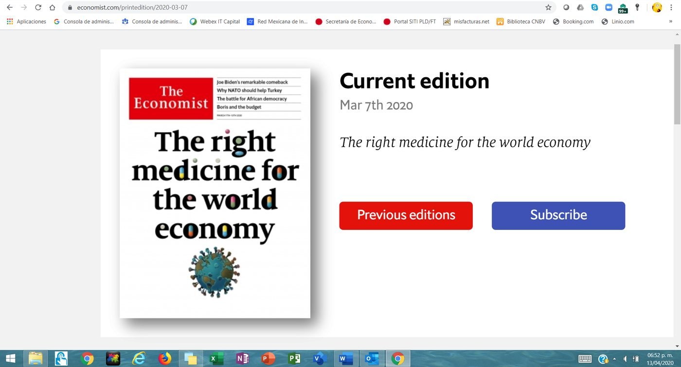
Task: Open the Zoom extension
Action: pyautogui.click(x=609, y=7)
